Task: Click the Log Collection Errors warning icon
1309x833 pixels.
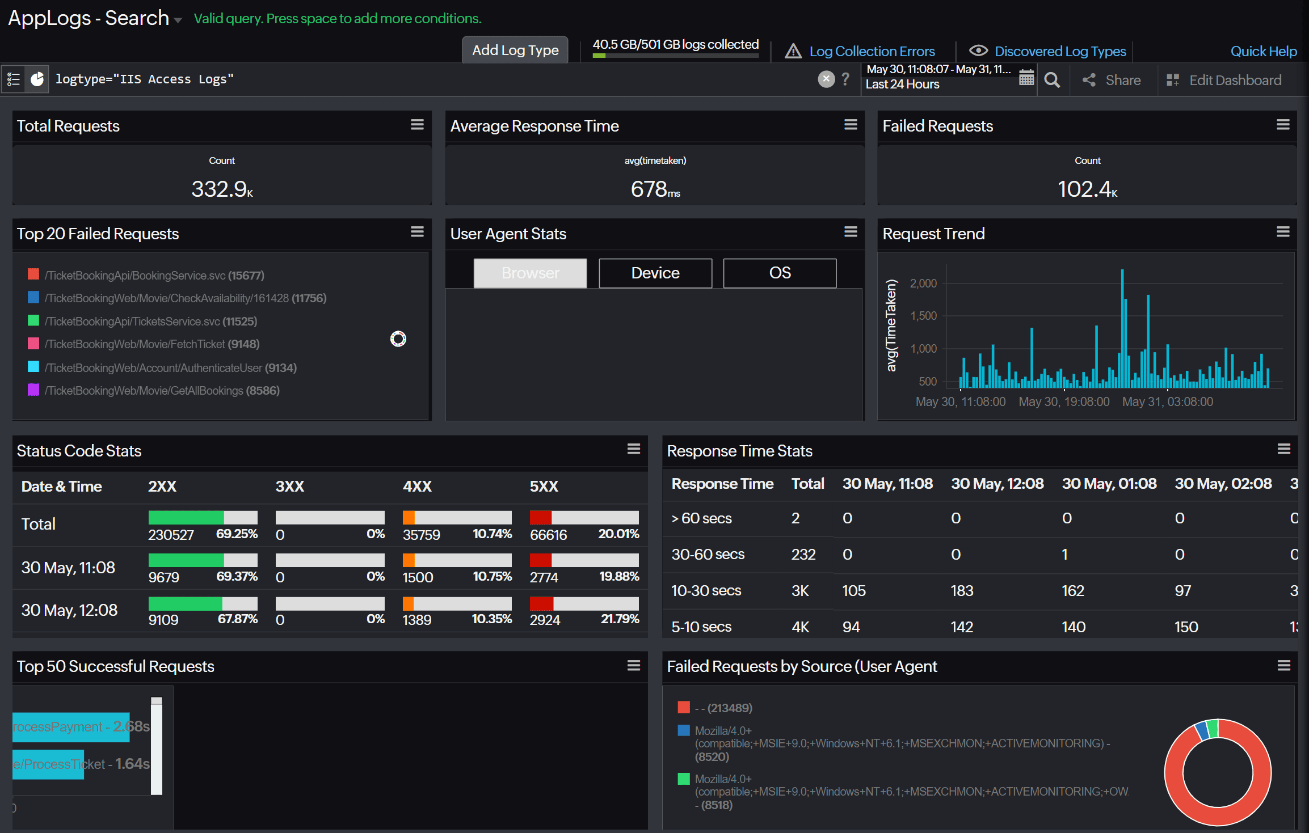Action: point(793,50)
